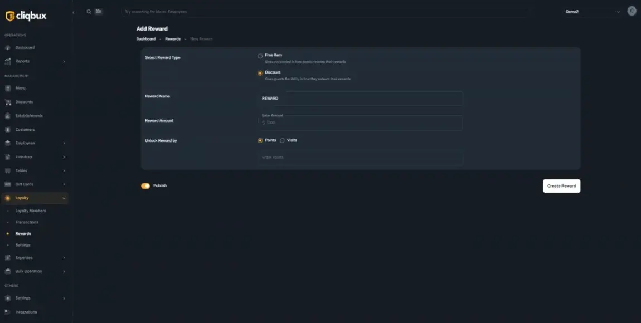Viewport: 641px width, 323px height.
Task: Open Loyalty Members submenu item
Action: (x=31, y=211)
